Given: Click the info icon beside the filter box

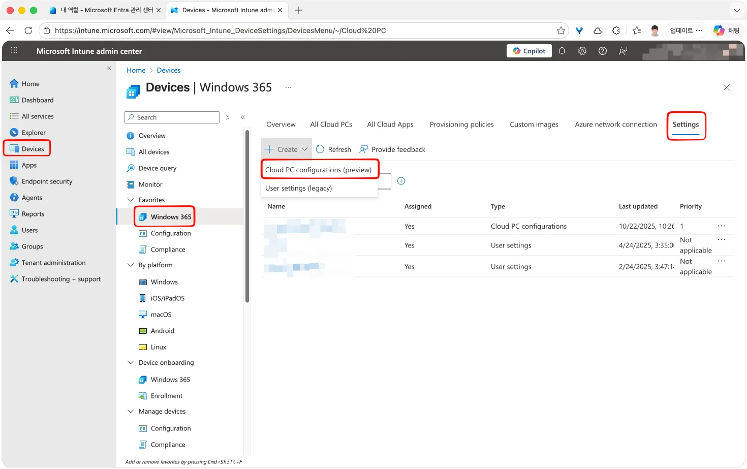Looking at the screenshot, I should point(401,181).
